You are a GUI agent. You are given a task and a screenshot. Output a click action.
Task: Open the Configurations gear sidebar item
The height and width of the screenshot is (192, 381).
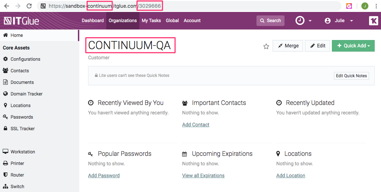(x=25, y=59)
